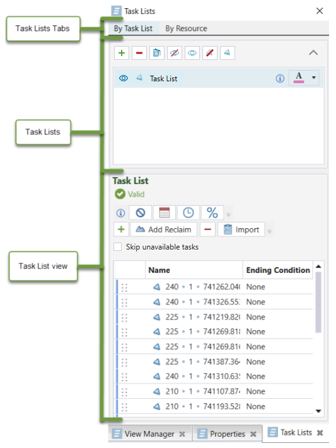Click the red pencil icon in task lists toolbar
Viewport: 336px width, 448px height.
point(210,53)
